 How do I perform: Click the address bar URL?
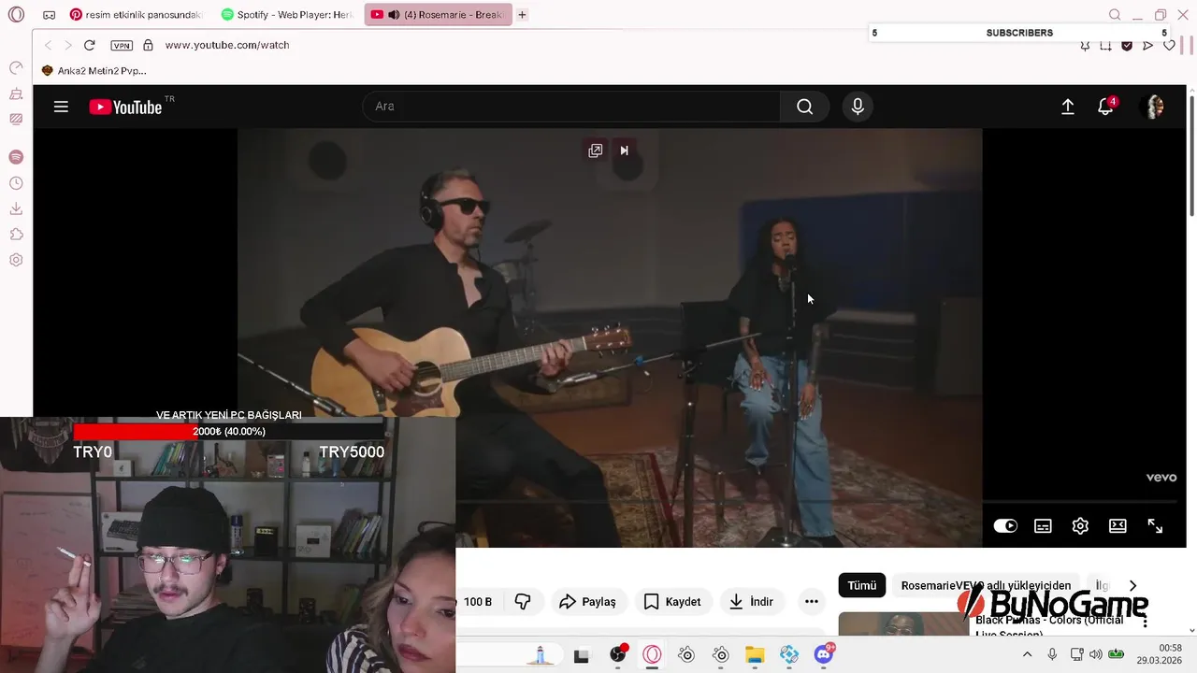pyautogui.click(x=227, y=45)
